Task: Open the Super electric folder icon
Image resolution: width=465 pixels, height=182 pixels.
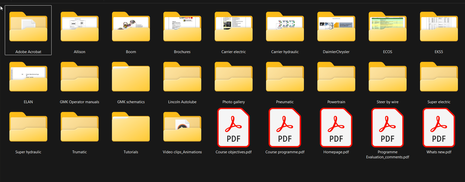Action: (439, 77)
